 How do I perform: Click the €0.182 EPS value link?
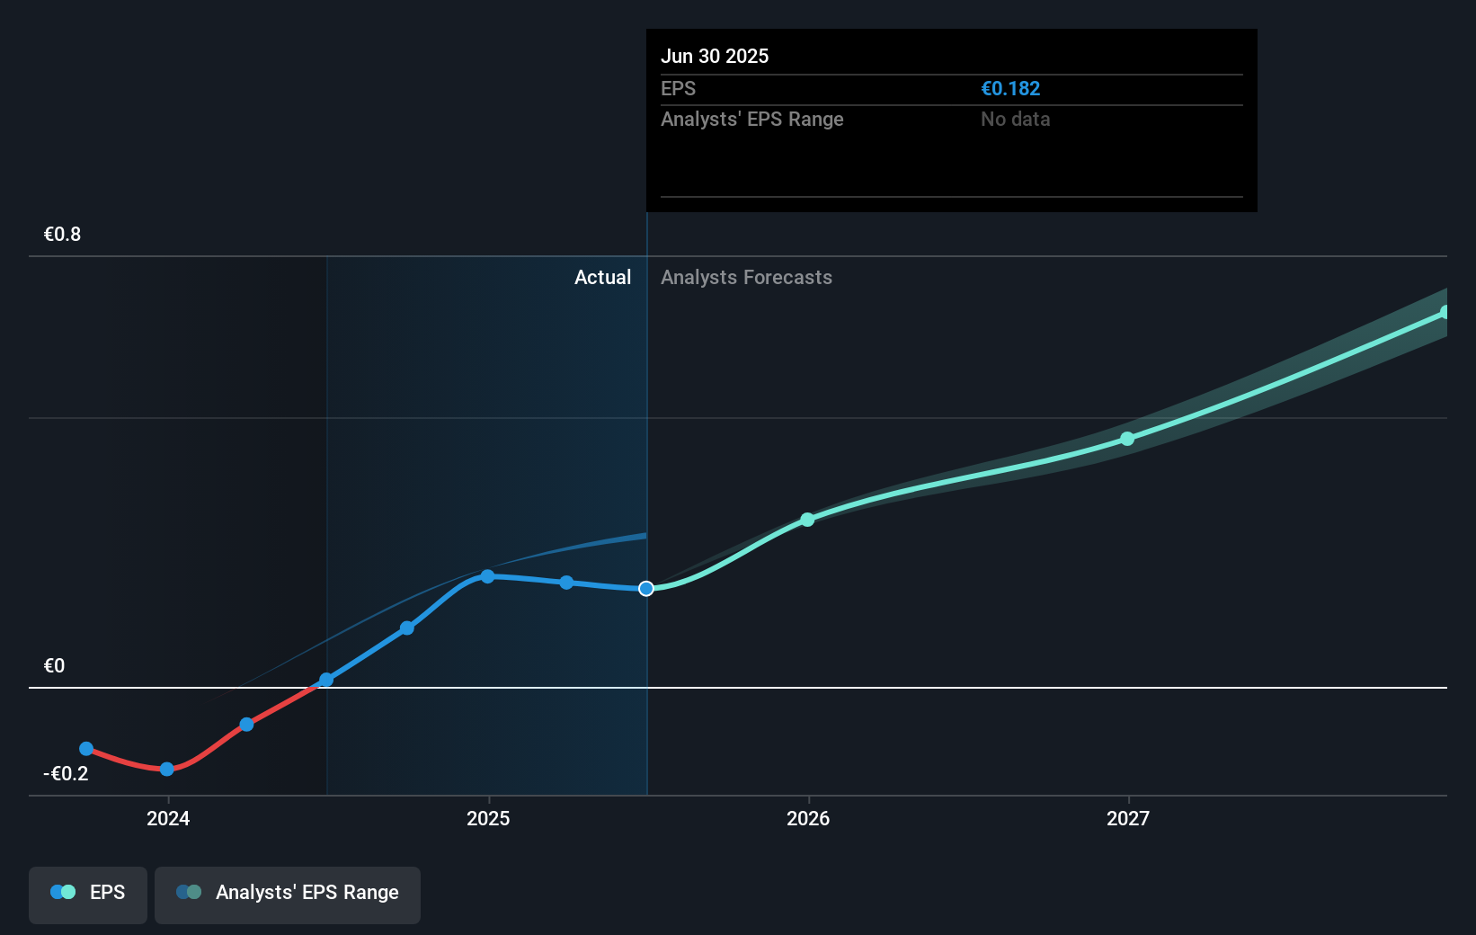pyautogui.click(x=1010, y=88)
